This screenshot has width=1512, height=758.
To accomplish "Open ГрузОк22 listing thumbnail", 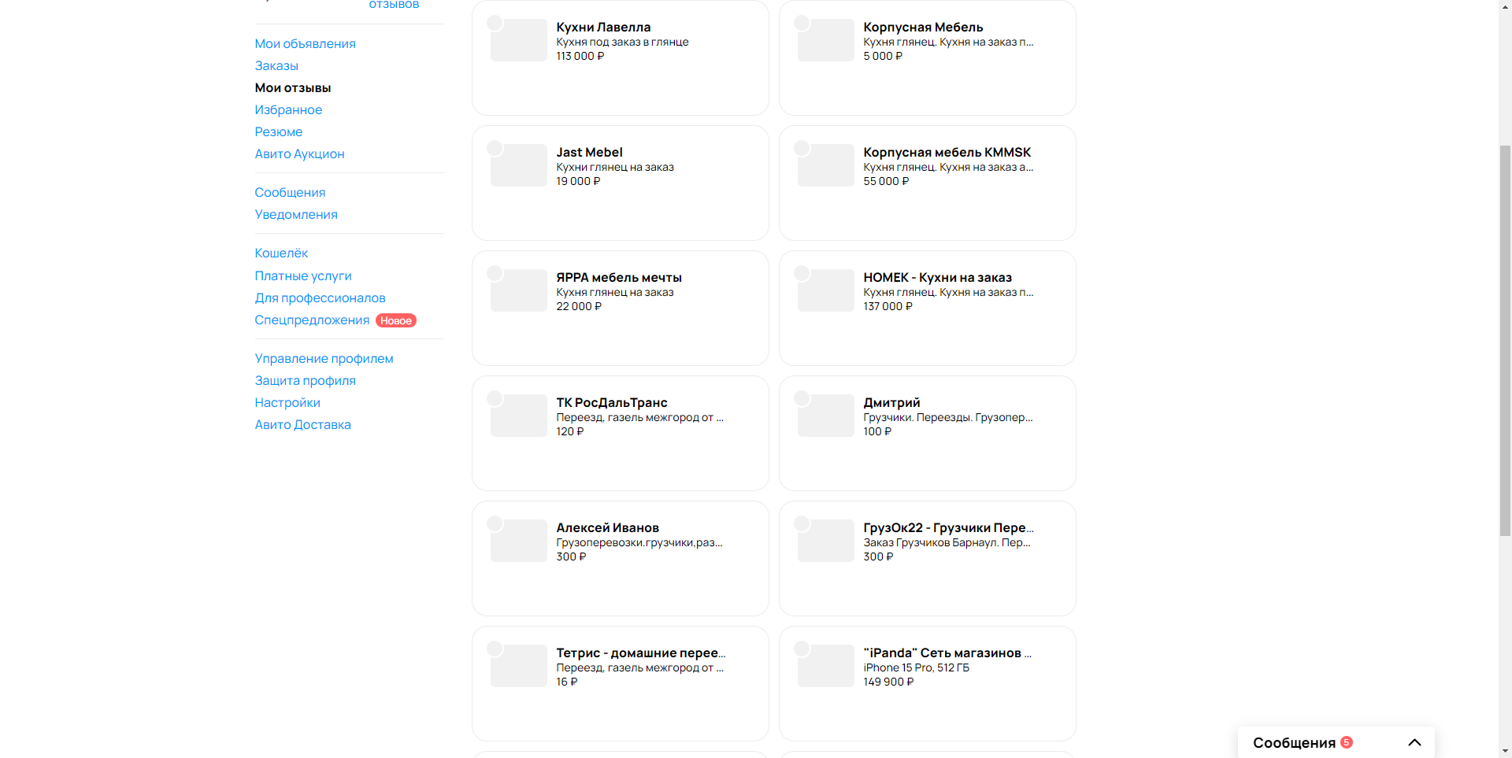I will point(825,541).
